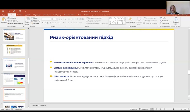Click the Создать PDF Acrobat icon
Screen dimensions: 190x112
[x=176, y=21]
